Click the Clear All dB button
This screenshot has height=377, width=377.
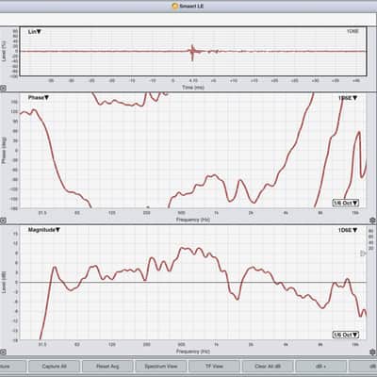(268, 367)
